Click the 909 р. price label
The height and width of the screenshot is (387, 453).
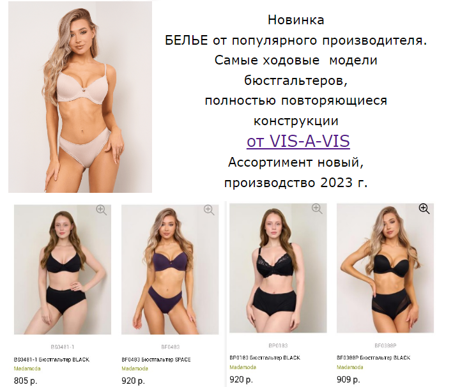tap(348, 379)
